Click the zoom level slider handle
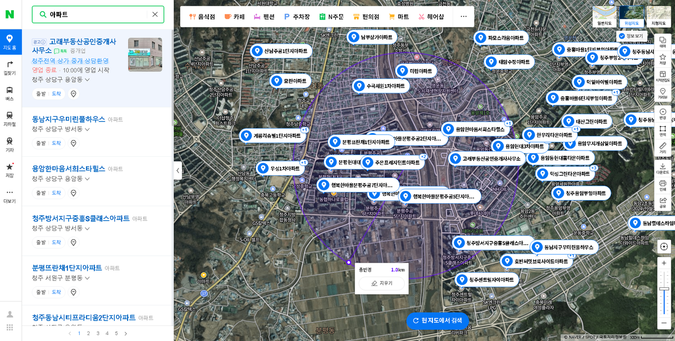 pyautogui.click(x=664, y=288)
